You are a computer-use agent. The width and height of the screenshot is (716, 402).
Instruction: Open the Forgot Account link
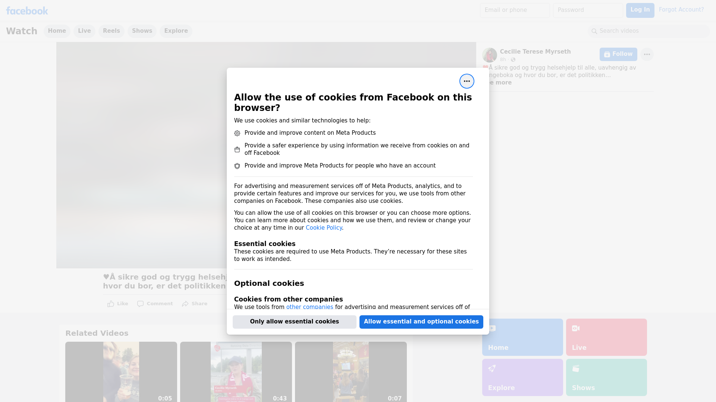tap(681, 10)
